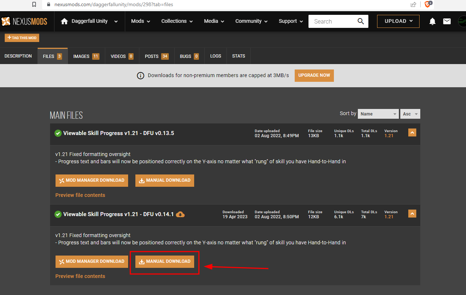The image size is (466, 295).
Task: Click the downloaded cloud icon after DFU v0.14.1
Action: 180,214
